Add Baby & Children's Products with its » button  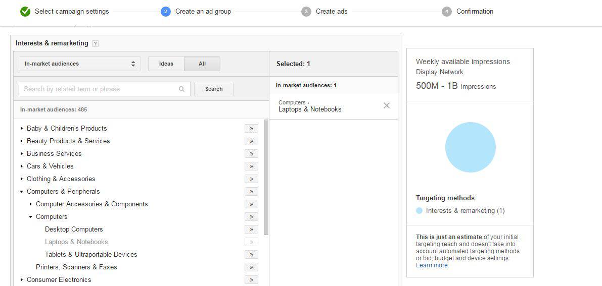(251, 129)
